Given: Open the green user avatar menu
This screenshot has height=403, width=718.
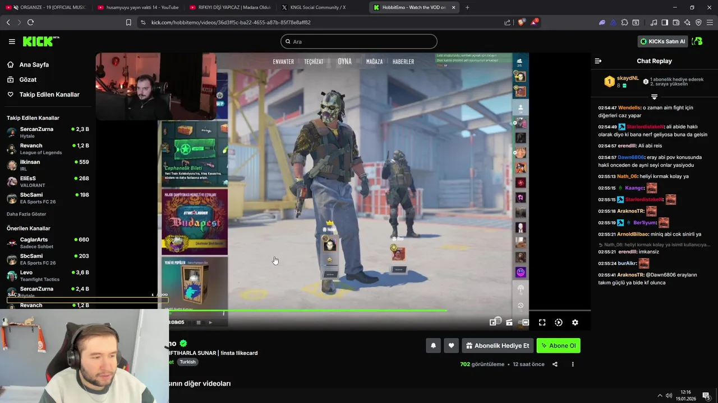Looking at the screenshot, I should [697, 41].
